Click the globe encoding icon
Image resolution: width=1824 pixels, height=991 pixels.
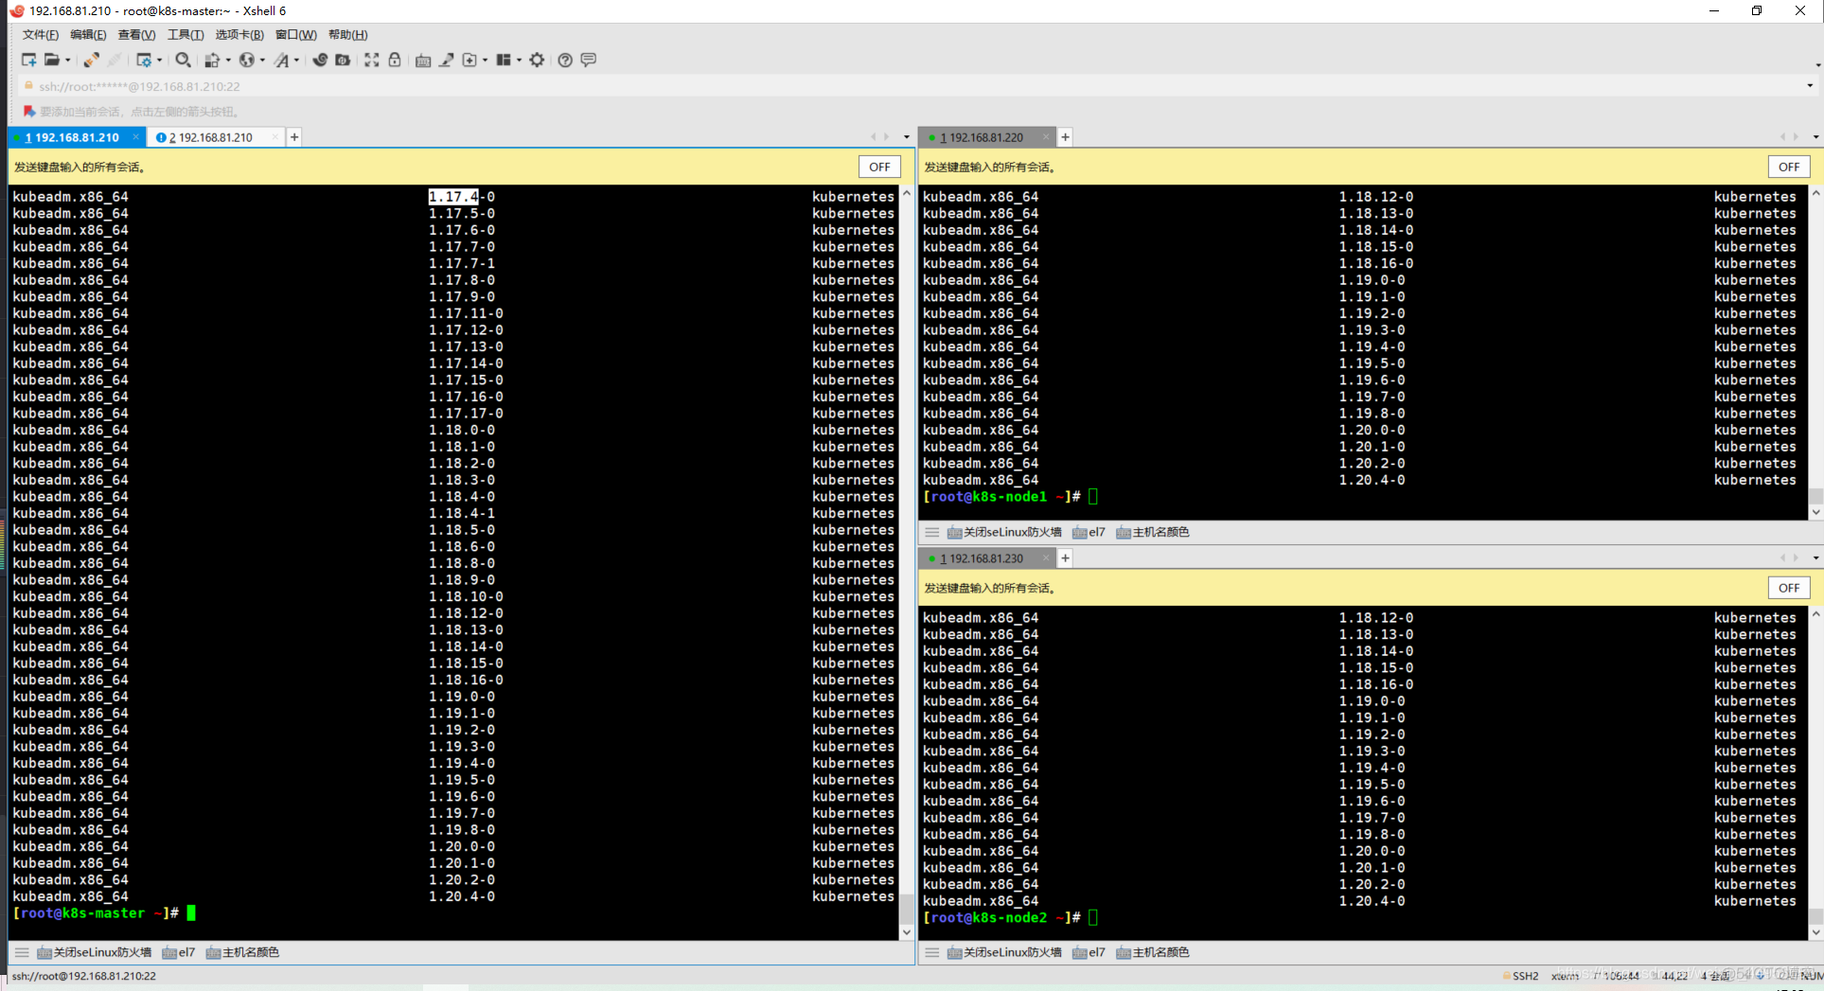tap(246, 60)
